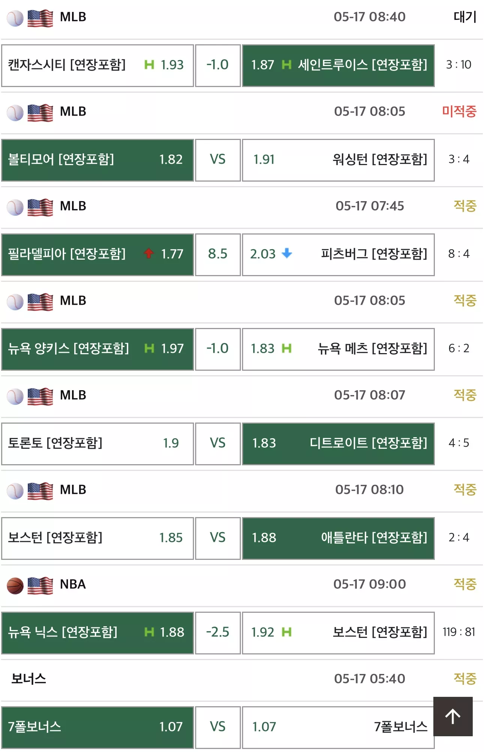The height and width of the screenshot is (752, 484).
Task: Click 뉴욕 닉스 handicap bet 1.88
Action: click(98, 633)
